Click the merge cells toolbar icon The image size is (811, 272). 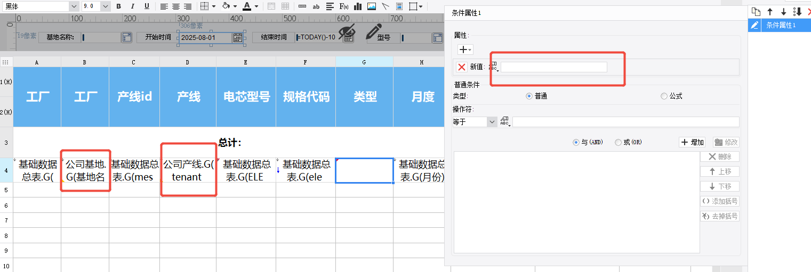click(271, 6)
